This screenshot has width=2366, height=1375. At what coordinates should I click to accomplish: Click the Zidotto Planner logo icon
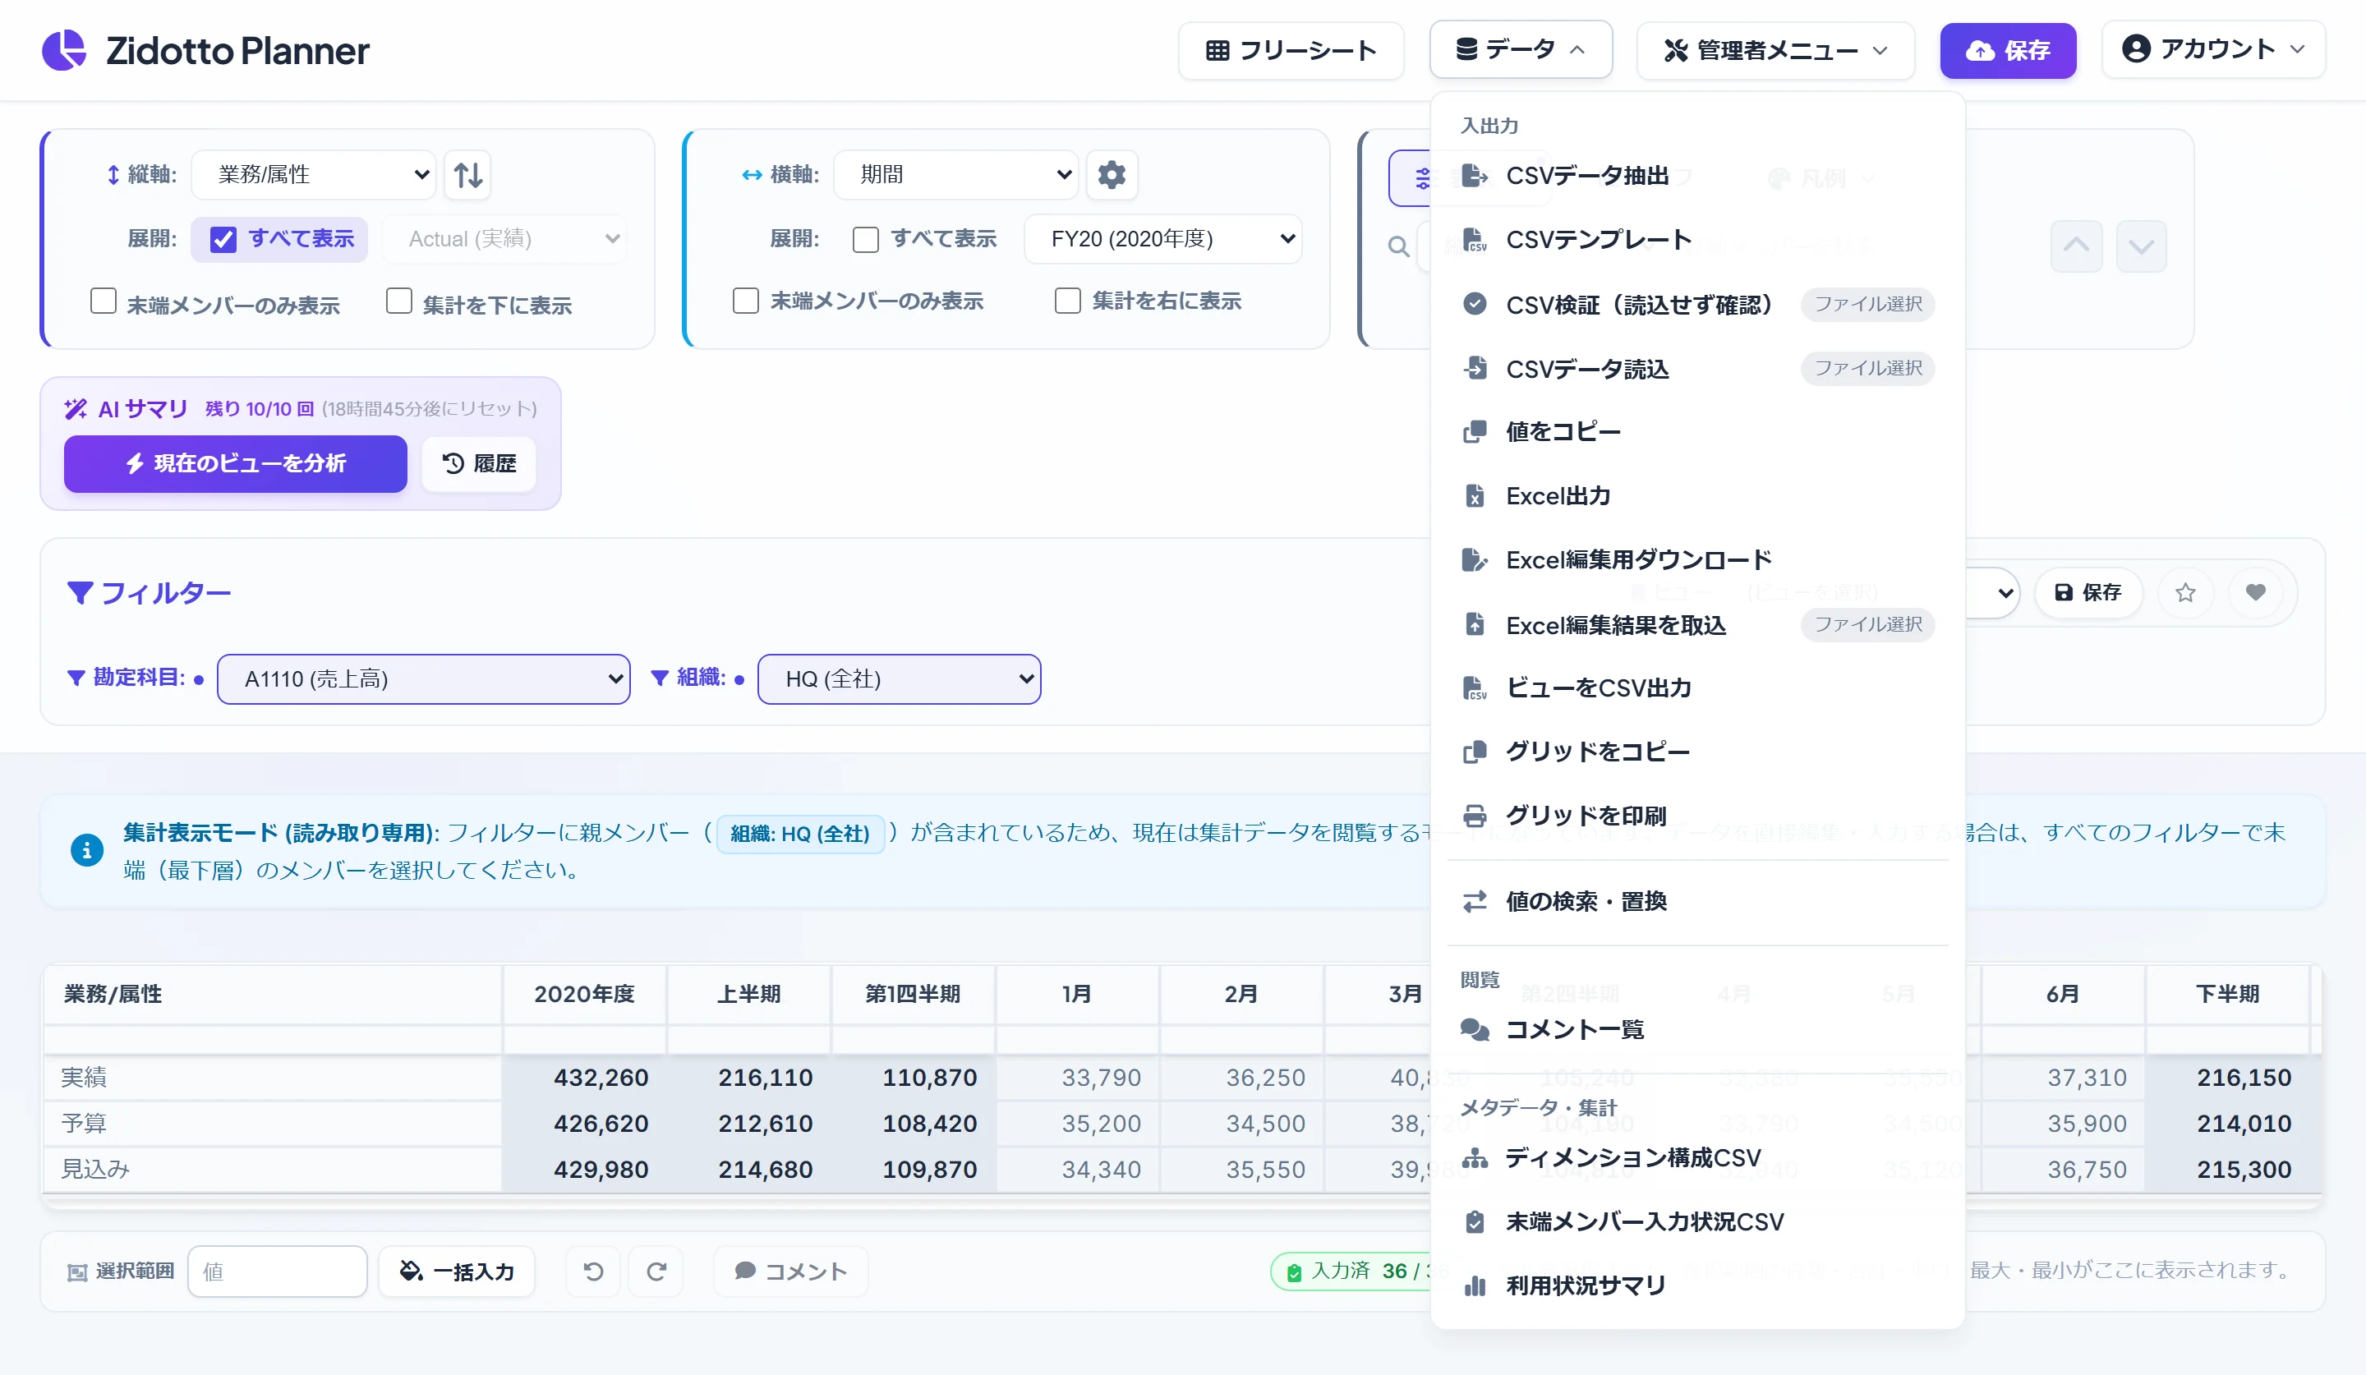[x=64, y=50]
